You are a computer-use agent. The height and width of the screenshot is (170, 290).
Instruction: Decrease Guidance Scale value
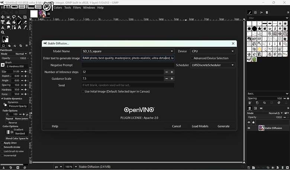(x=167, y=79)
